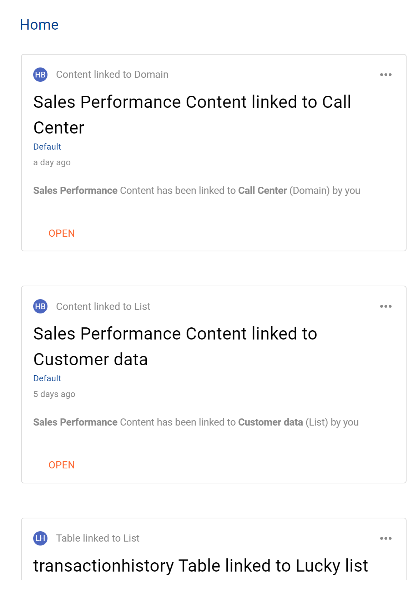Image resolution: width=413 pixels, height=593 pixels.
Task: Follow Default link under Customer data title
Action: [47, 378]
